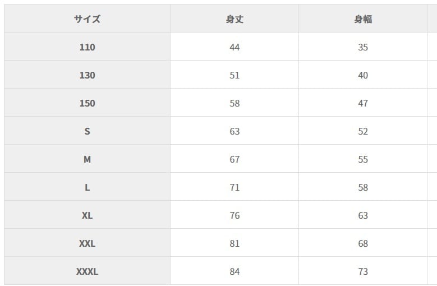The width and height of the screenshot is (437, 286).
Task: Select the 130 size row label
Action: coord(87,75)
